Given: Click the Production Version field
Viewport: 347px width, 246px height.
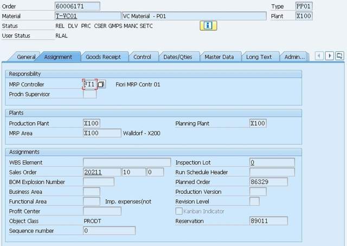Looking at the screenshot, I should click(x=258, y=192).
